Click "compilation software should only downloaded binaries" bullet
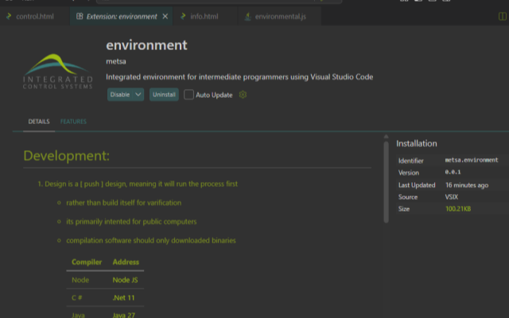 tap(151, 240)
